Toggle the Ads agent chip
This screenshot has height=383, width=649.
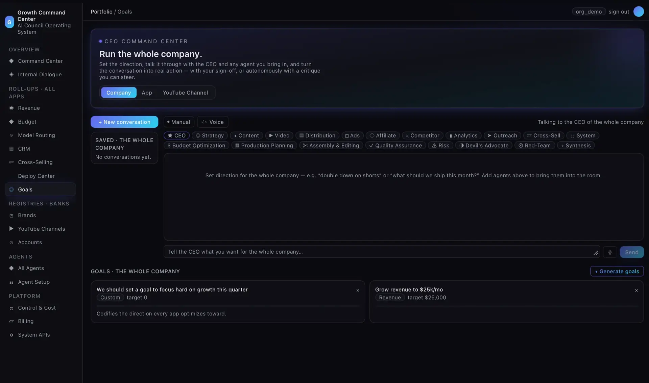click(x=352, y=135)
